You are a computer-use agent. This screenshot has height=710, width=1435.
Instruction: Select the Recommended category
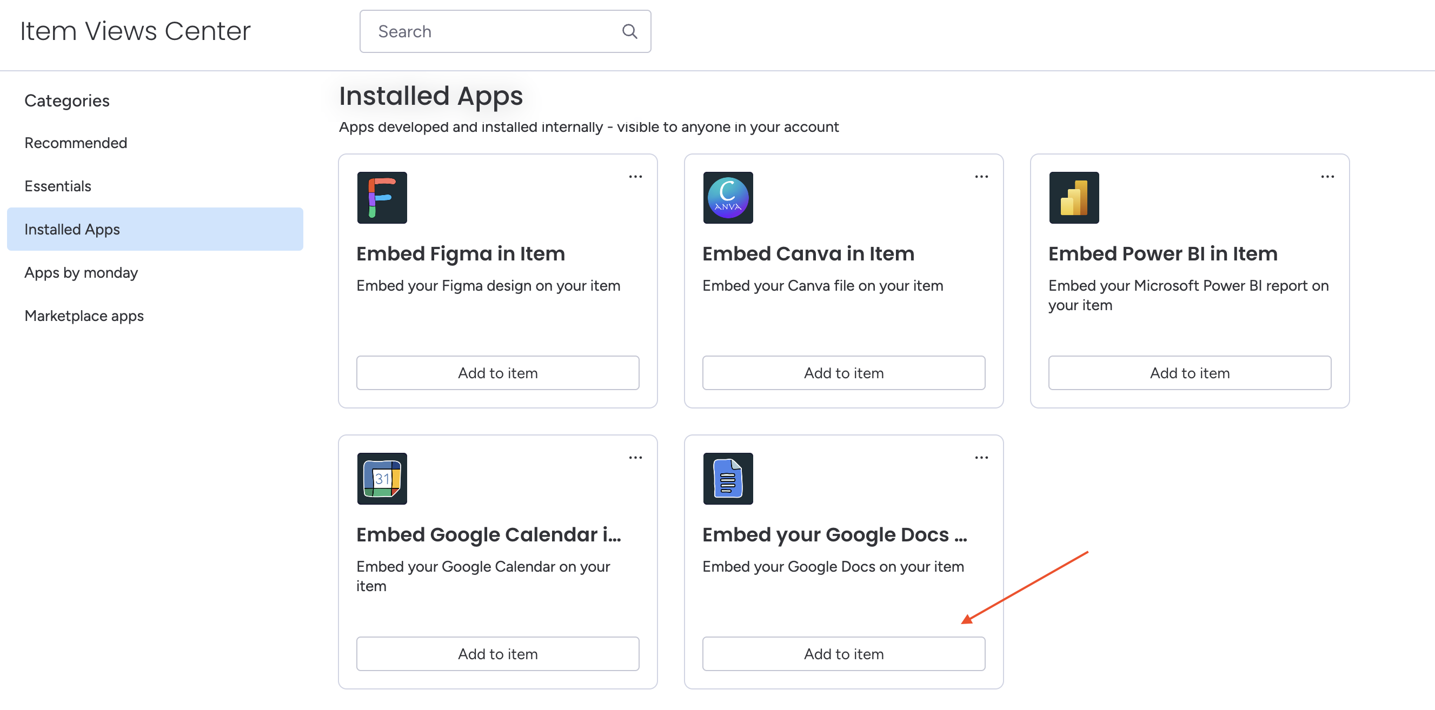[x=76, y=143]
